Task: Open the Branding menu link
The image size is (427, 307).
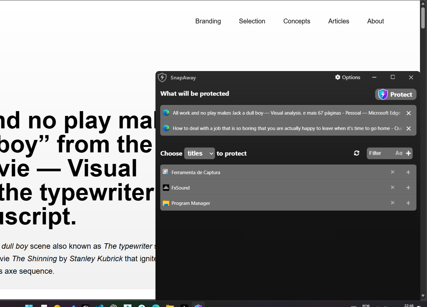Action: pyautogui.click(x=208, y=21)
